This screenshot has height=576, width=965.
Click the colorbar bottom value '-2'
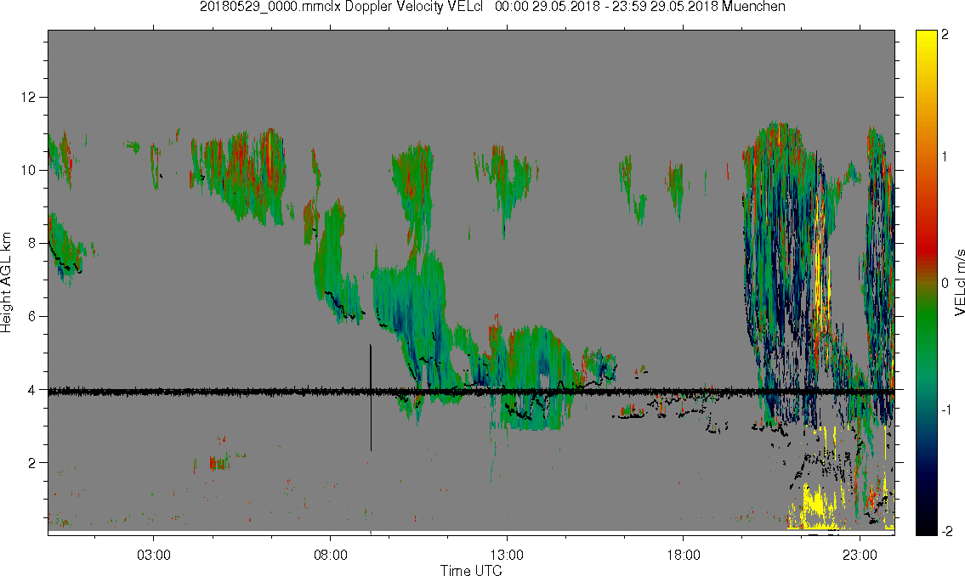pos(946,531)
